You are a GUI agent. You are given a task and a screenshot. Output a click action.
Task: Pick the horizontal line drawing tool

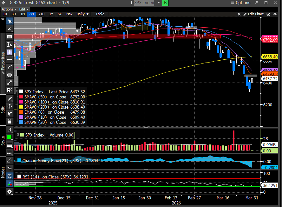[10, 59]
